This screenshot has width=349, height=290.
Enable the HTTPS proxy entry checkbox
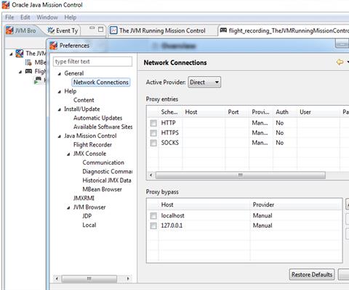pos(153,133)
